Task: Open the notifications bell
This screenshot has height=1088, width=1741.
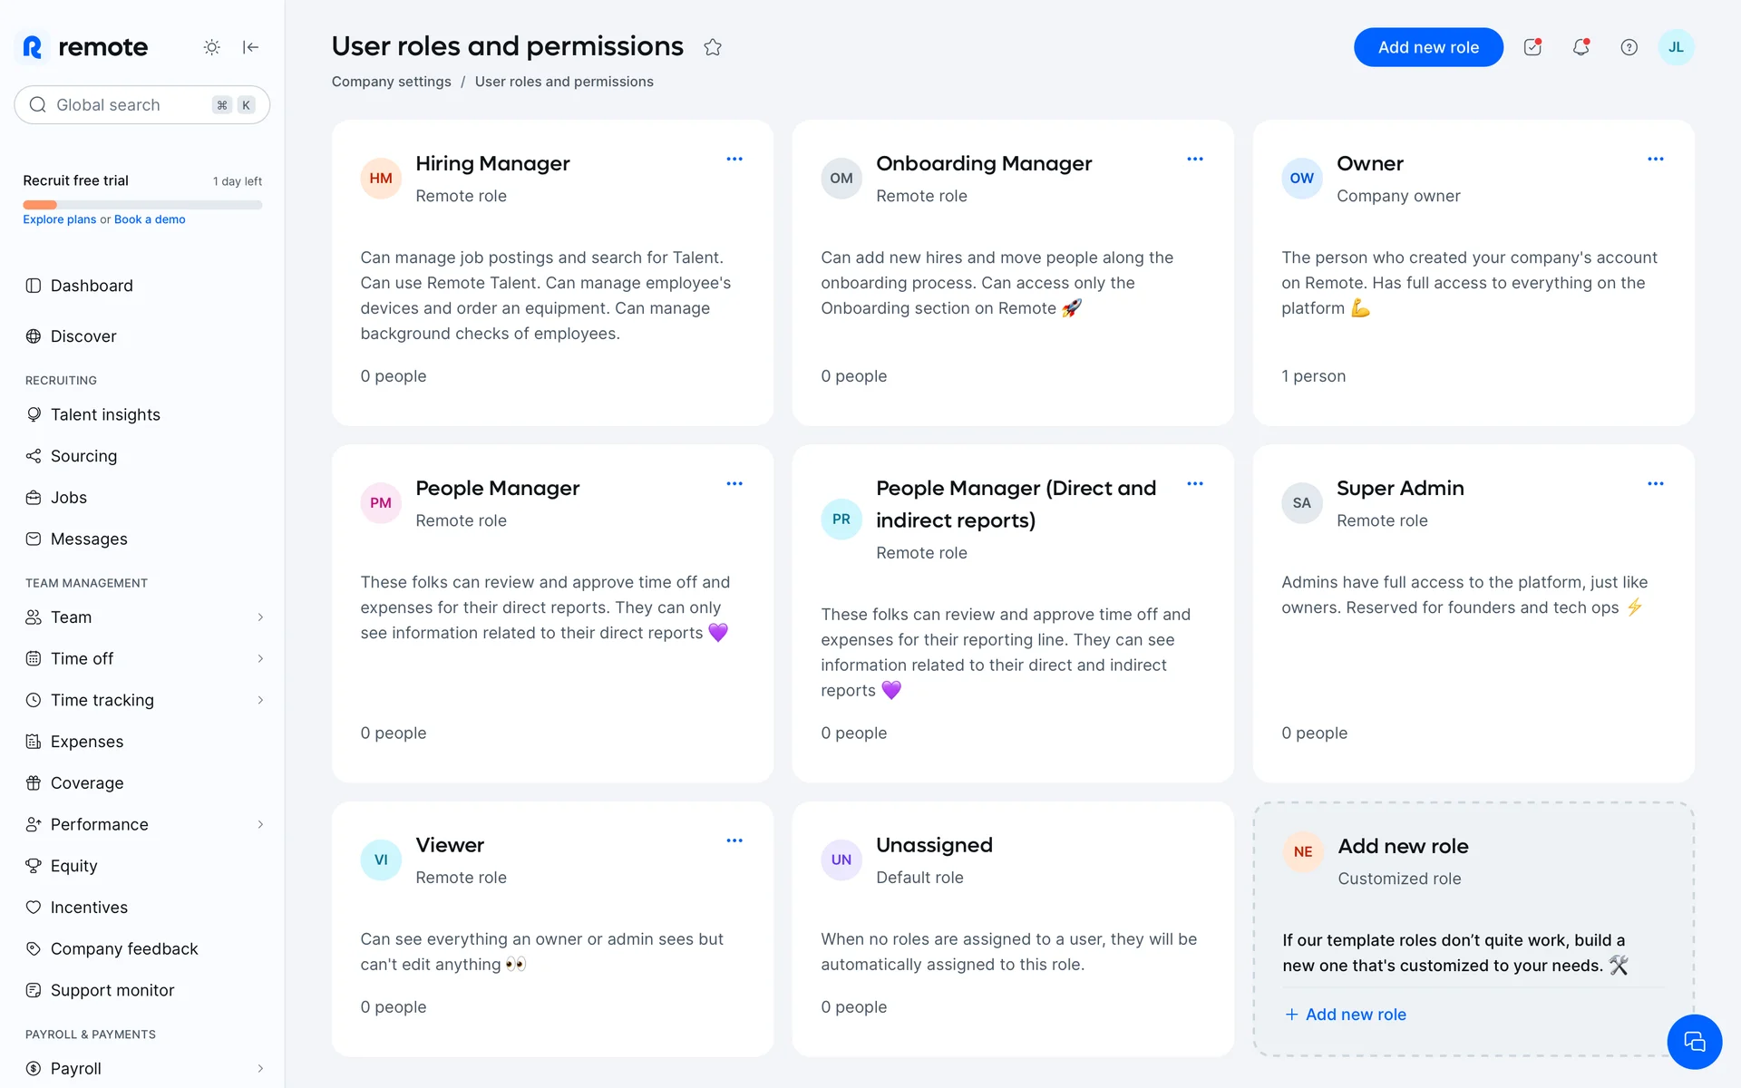Action: [x=1581, y=47]
